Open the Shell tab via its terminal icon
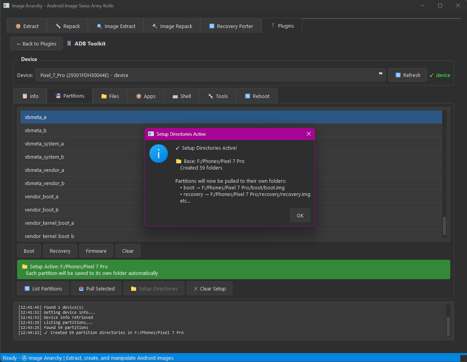This screenshot has width=467, height=362. (x=175, y=96)
